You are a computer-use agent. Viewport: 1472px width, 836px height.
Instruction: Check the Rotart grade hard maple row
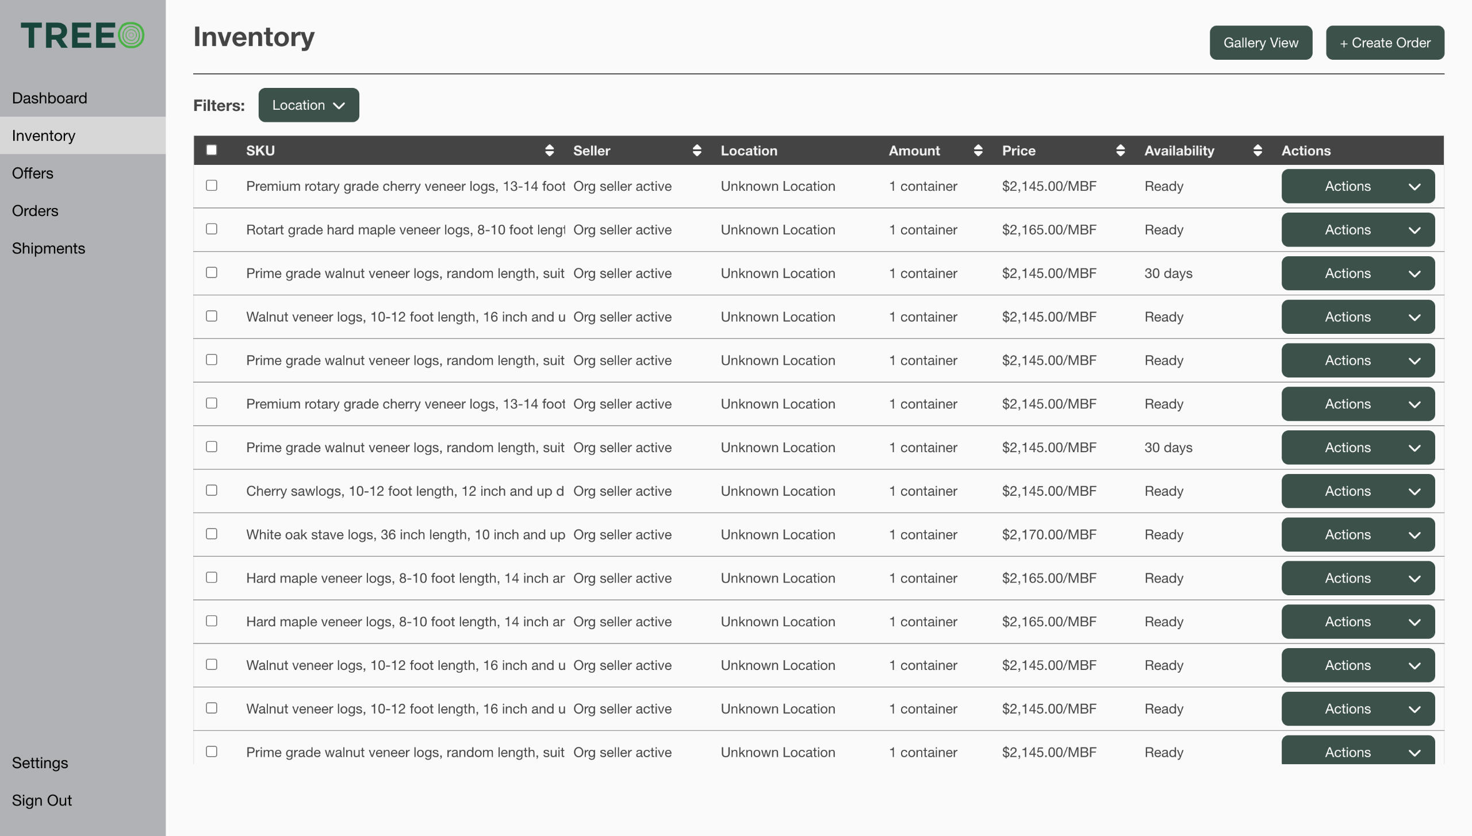pyautogui.click(x=212, y=229)
